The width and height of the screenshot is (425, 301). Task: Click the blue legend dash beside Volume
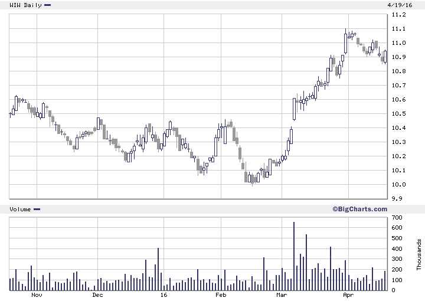[x=37, y=210]
